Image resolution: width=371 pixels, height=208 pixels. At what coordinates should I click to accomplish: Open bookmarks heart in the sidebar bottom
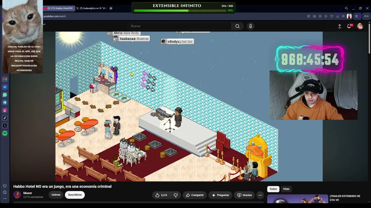pyautogui.click(x=5, y=186)
